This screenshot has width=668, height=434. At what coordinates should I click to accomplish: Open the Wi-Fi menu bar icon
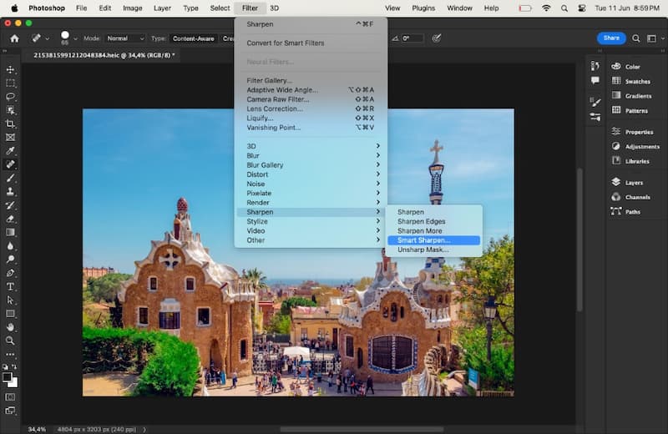546,8
